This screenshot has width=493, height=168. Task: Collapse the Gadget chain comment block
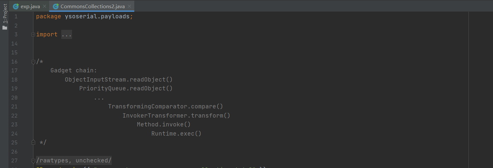click(33, 62)
